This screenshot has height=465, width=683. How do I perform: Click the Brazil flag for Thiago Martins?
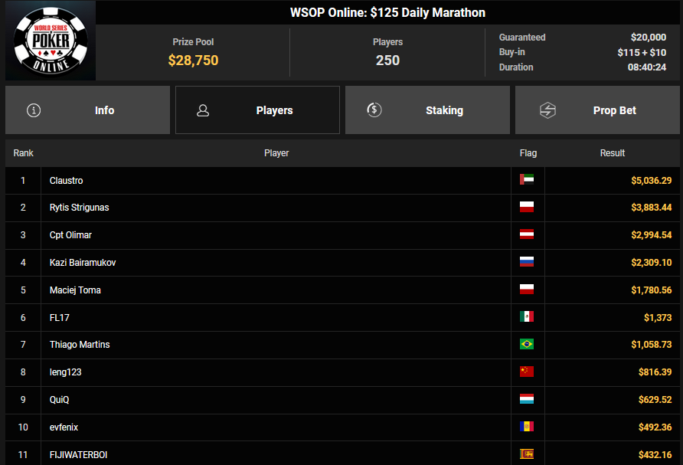pos(527,345)
